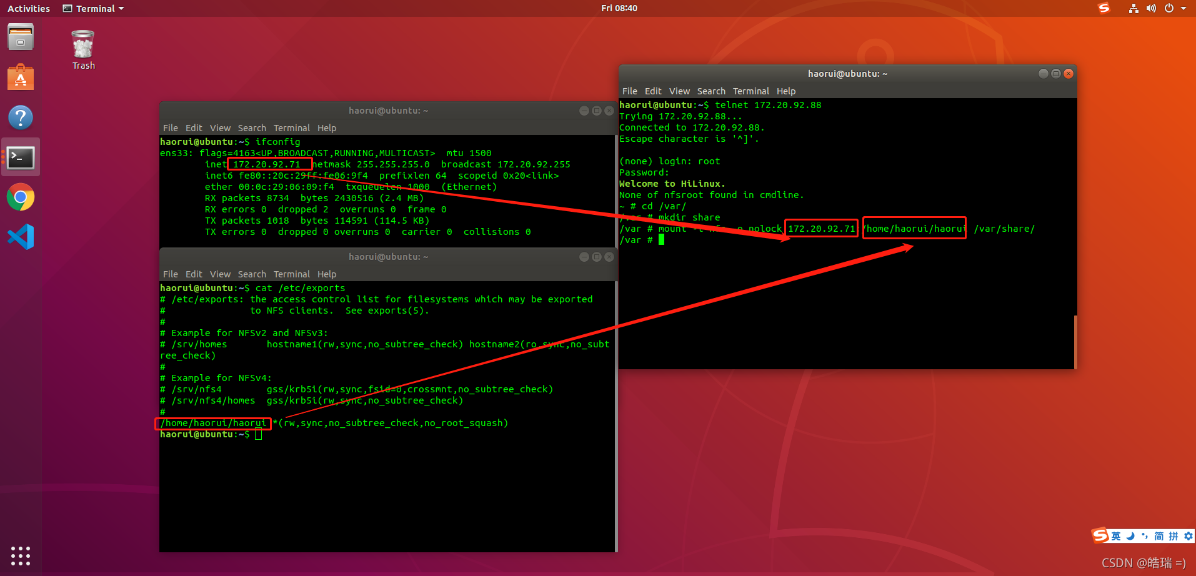
Task: Open View menu in telnet terminal
Action: click(679, 91)
